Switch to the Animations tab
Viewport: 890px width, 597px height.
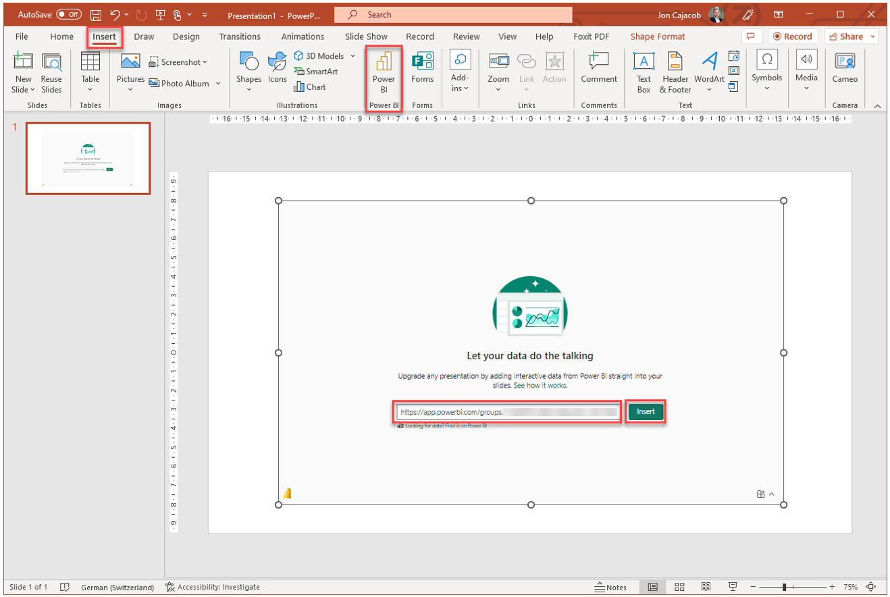tap(303, 36)
